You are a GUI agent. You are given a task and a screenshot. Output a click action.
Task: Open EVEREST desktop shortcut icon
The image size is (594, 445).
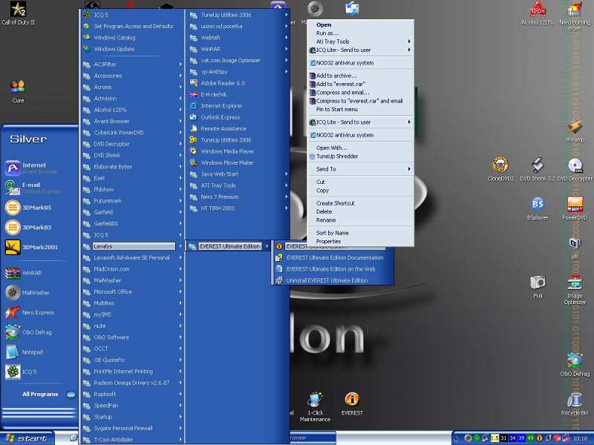tap(352, 403)
